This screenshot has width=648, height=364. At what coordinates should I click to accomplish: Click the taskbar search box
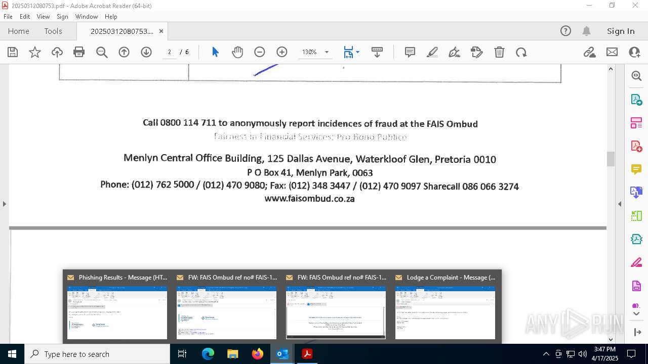[x=97, y=354]
